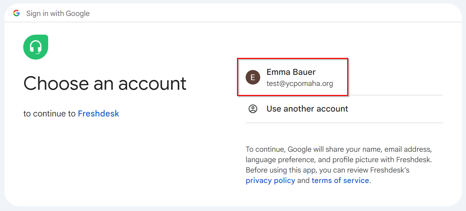Click the Google logo in the header
Viewport: 466px width, 211px height.
point(16,13)
